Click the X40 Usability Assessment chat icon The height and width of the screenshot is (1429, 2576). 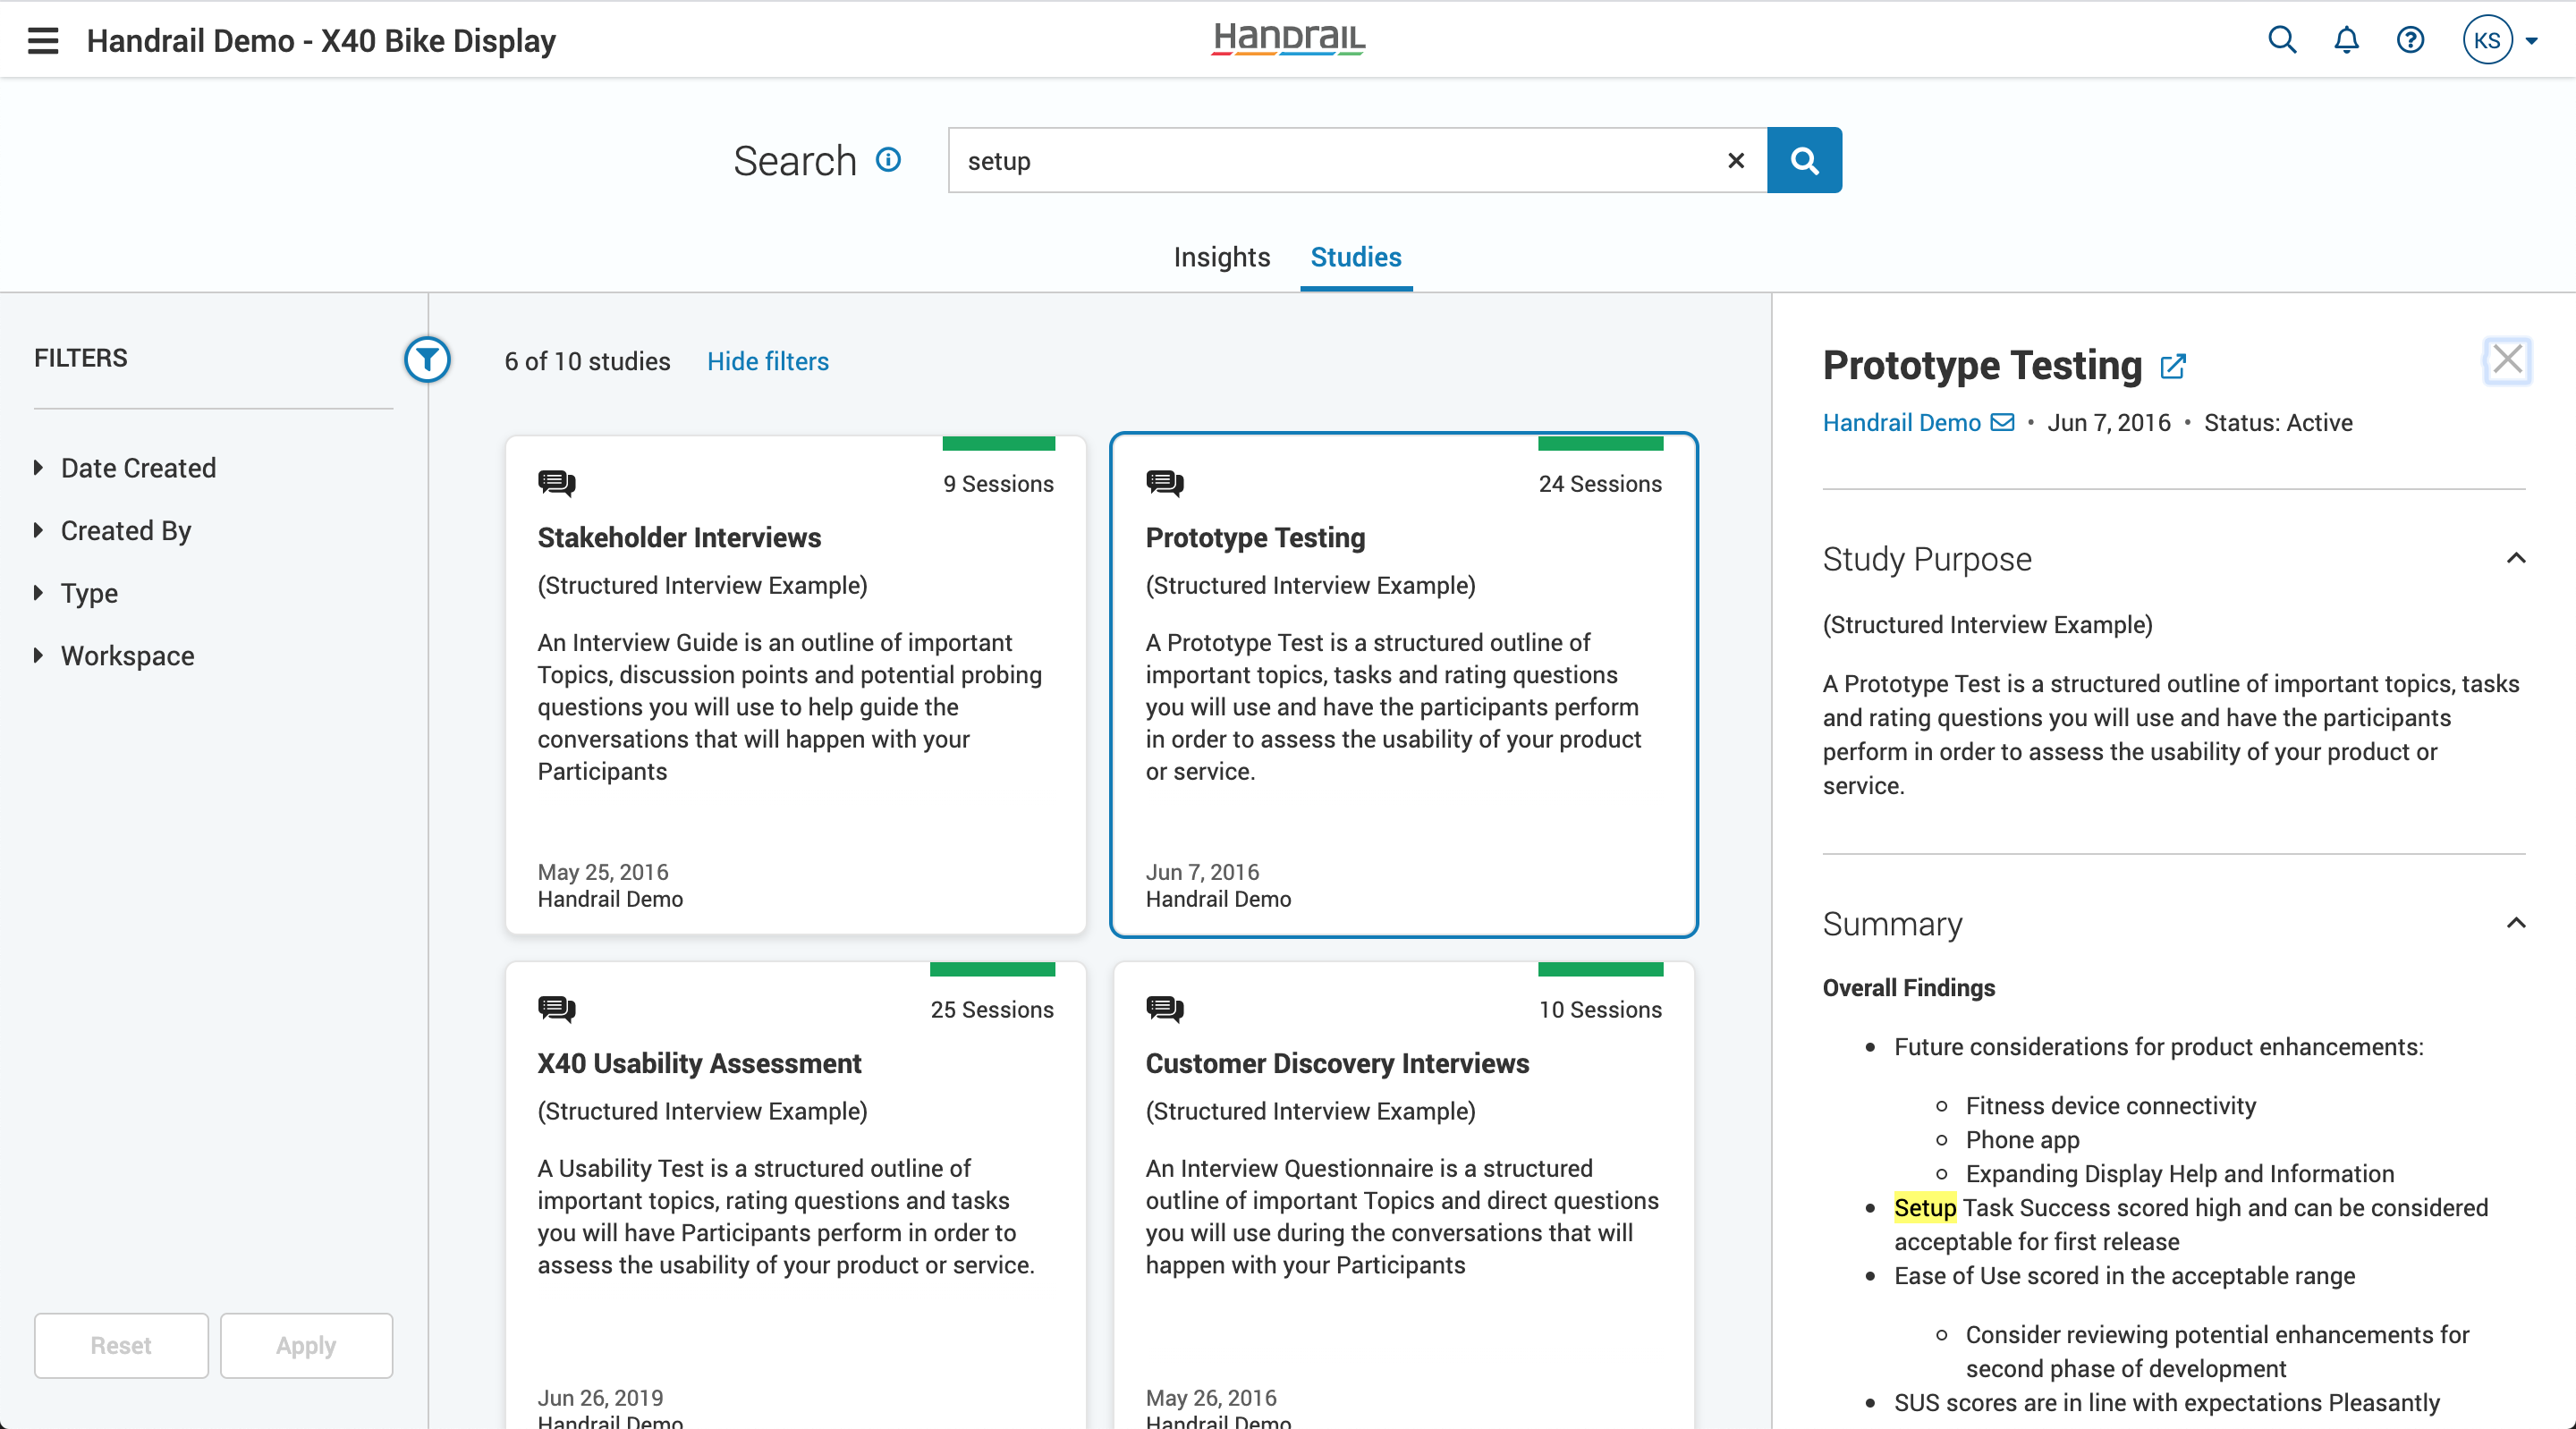556,1009
